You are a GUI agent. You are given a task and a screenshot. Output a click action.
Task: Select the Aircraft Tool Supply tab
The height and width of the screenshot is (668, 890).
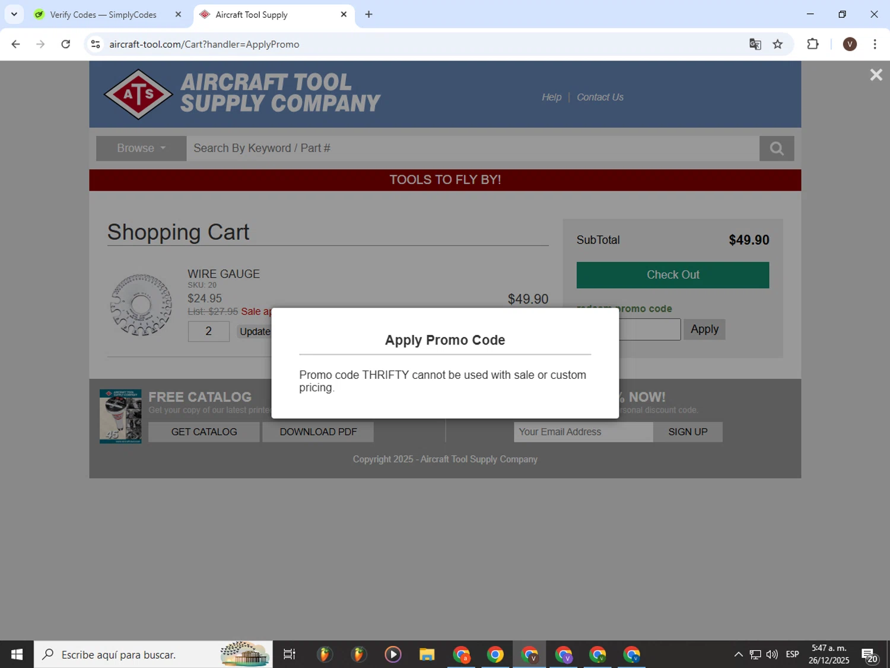(251, 15)
